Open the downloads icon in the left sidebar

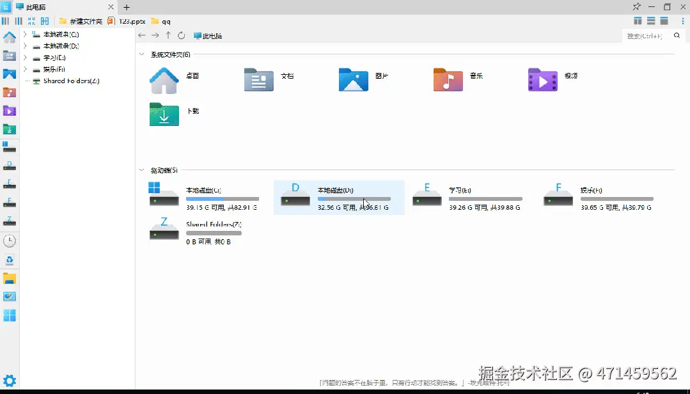tap(9, 129)
